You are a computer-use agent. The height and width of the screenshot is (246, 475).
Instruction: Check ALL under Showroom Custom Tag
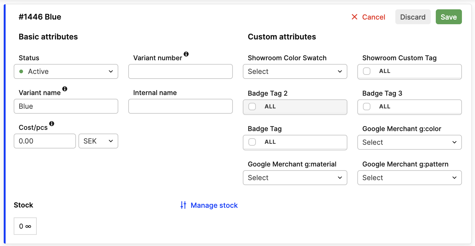pyautogui.click(x=367, y=71)
